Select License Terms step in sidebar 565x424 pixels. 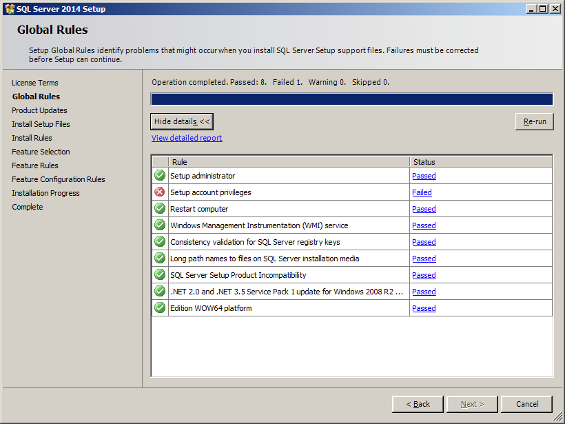pos(35,83)
